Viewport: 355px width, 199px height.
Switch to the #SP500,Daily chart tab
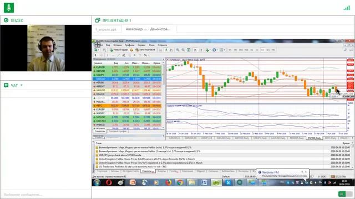(x=315, y=138)
